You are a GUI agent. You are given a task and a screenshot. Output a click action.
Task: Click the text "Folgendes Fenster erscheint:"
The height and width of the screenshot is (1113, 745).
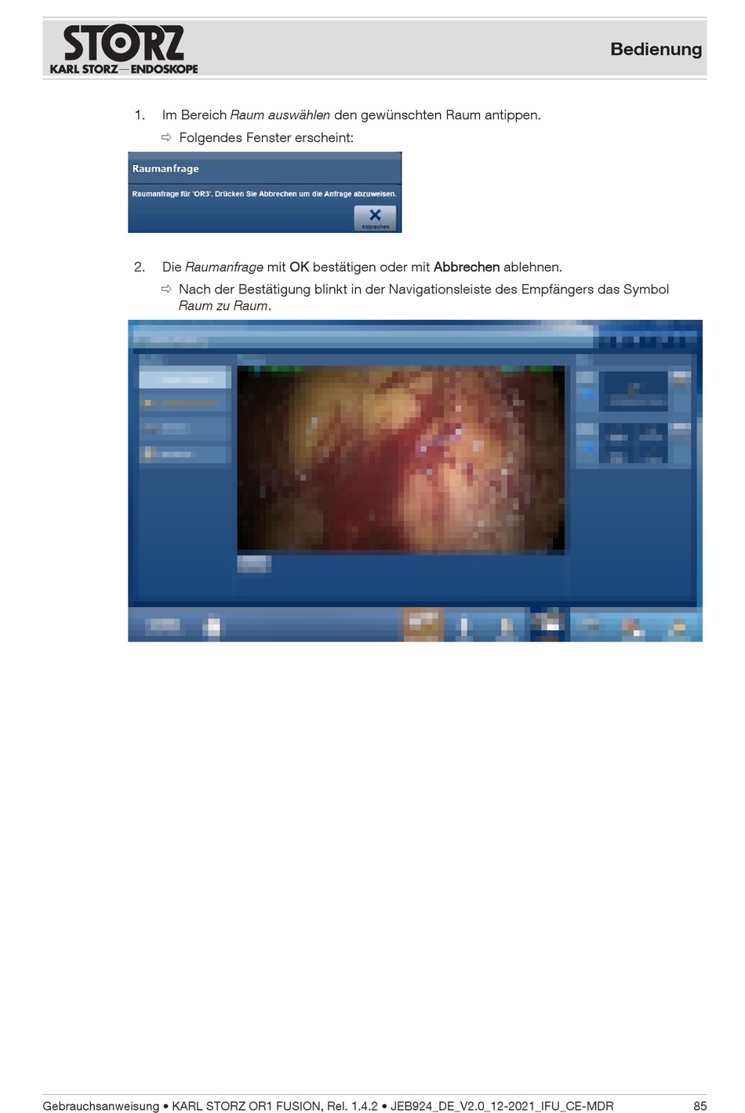pos(267,137)
